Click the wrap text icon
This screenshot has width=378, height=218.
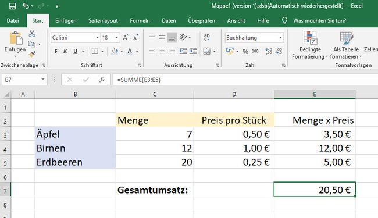point(206,37)
